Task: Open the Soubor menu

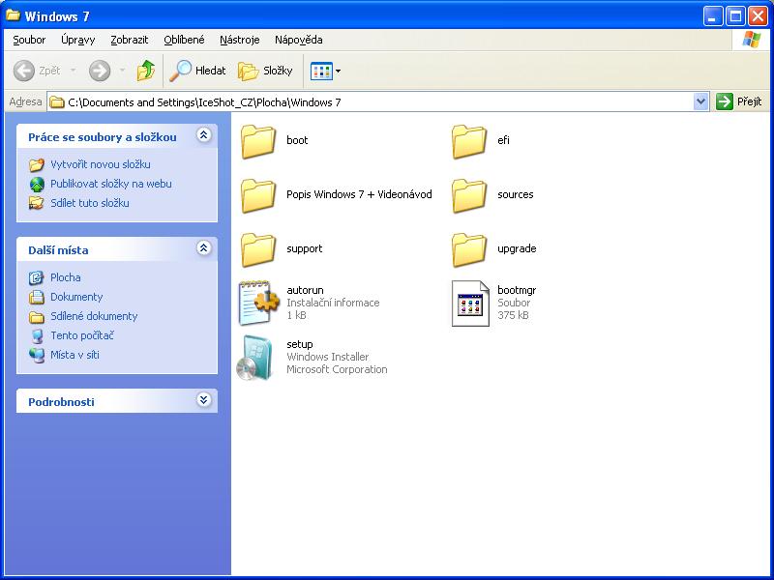Action: pyautogui.click(x=29, y=40)
